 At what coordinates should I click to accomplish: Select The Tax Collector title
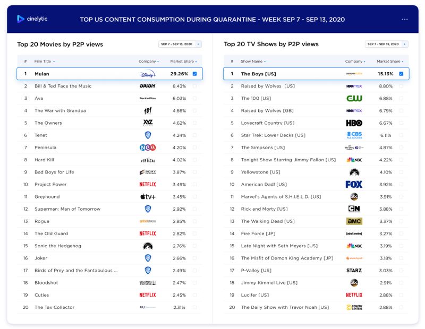(x=55, y=307)
